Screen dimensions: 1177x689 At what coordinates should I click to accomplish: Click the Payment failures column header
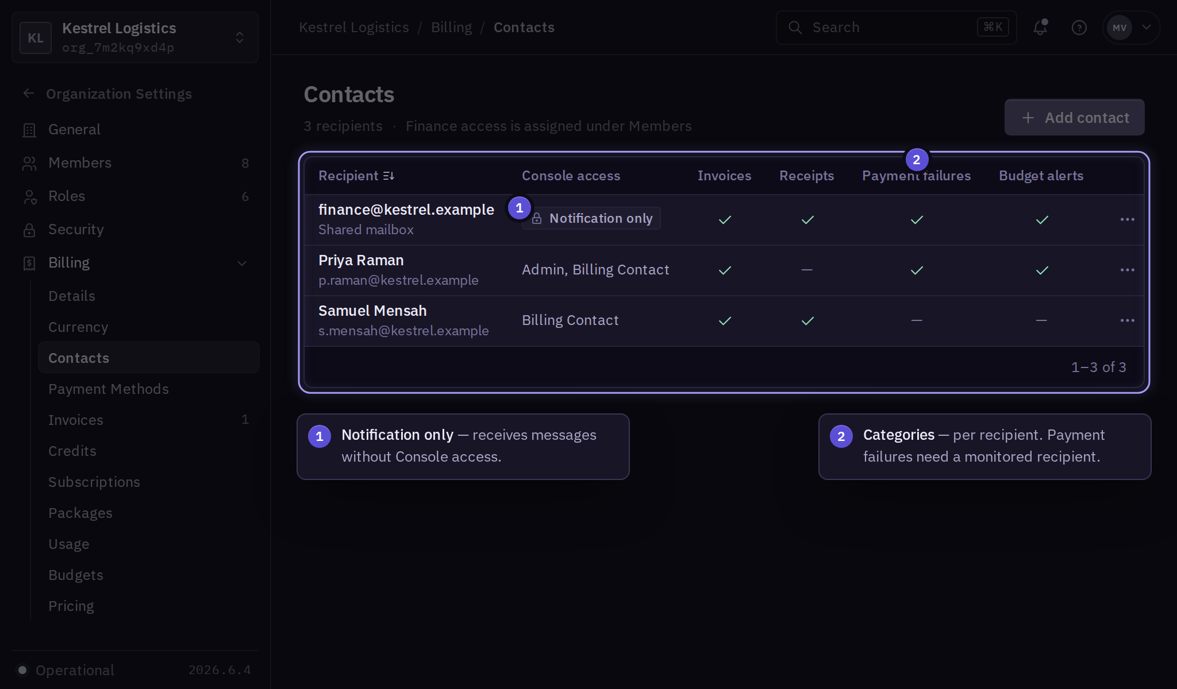[x=916, y=176]
